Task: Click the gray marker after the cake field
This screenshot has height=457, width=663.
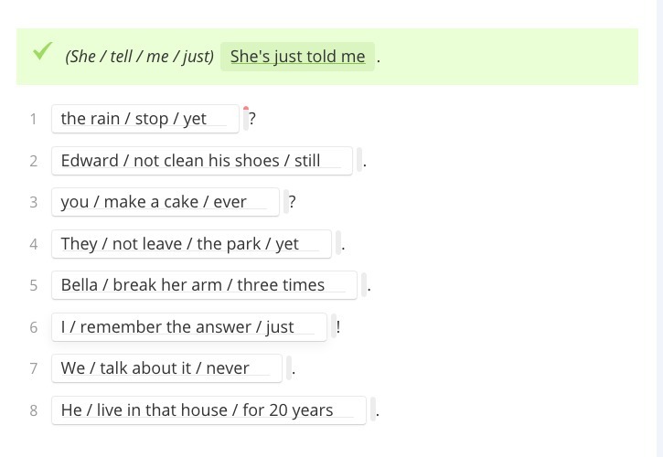Action: [285, 202]
